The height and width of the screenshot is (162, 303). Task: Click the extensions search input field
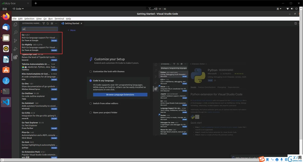point(40,29)
